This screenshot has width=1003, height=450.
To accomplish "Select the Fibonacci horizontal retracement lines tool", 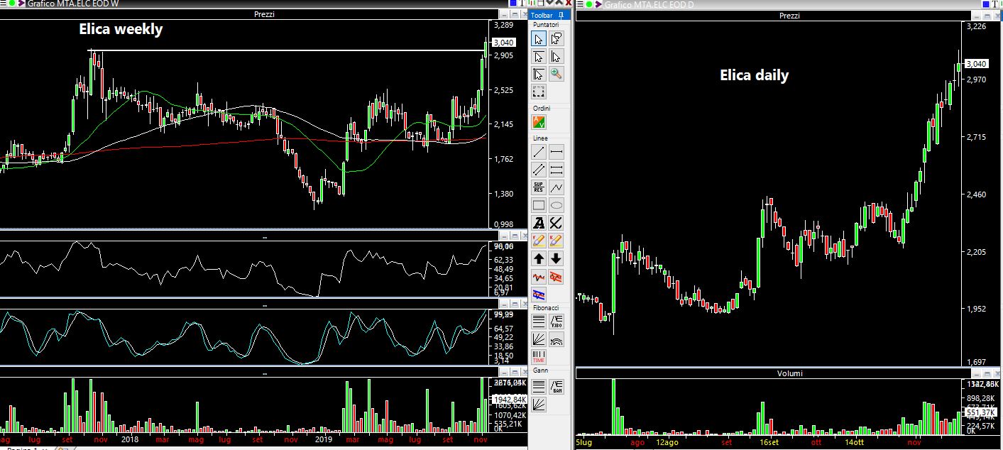I will coord(539,322).
